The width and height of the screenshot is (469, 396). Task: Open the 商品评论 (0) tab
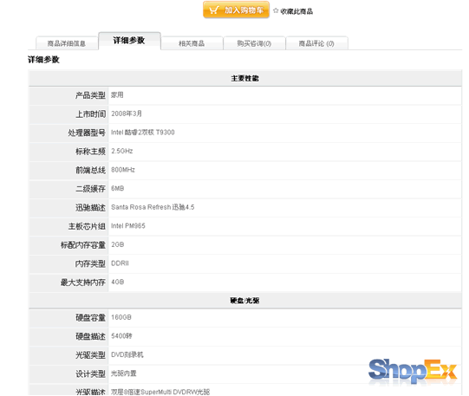[x=316, y=43]
